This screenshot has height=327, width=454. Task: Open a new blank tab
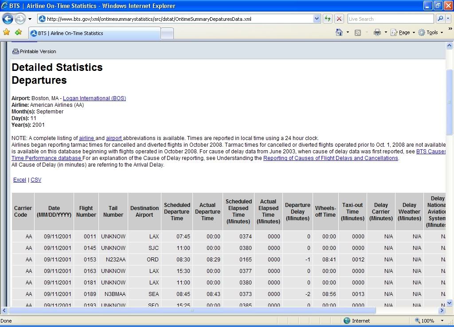167,33
